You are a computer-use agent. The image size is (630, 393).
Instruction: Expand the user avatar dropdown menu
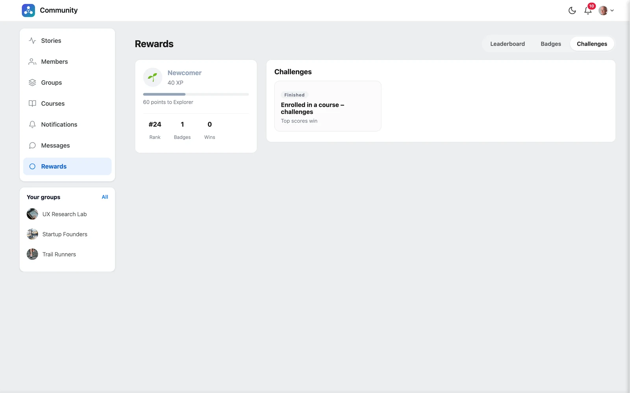[x=606, y=11]
